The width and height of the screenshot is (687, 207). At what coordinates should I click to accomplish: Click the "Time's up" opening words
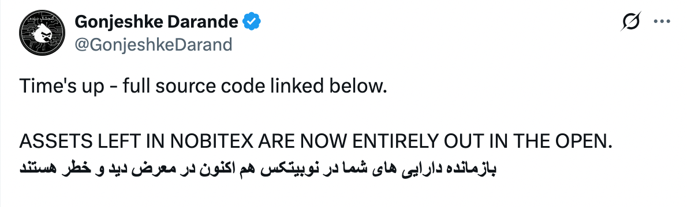click(62, 87)
